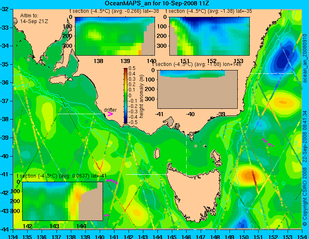
Task: Click the white dashed section line at lat -35
Action: 272,73
